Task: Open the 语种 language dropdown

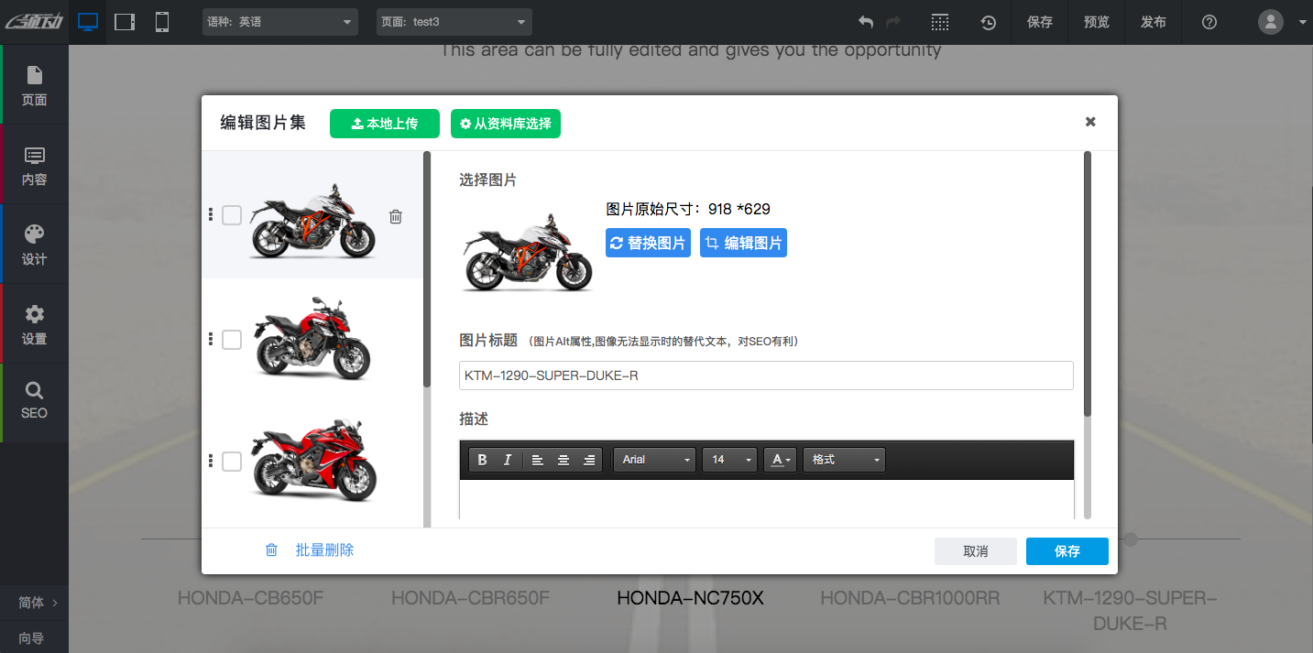Action: pyautogui.click(x=279, y=22)
